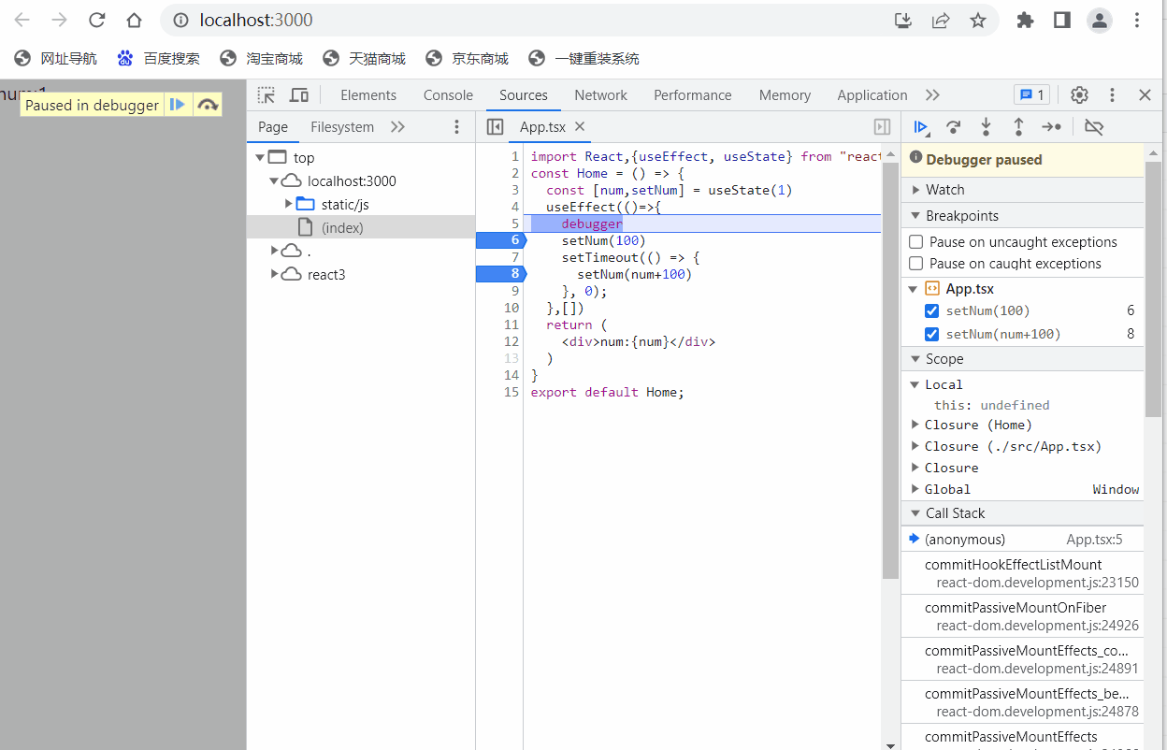Expand Closure (./src/App.tsx) scope
Image resolution: width=1167 pixels, height=750 pixels.
click(915, 446)
